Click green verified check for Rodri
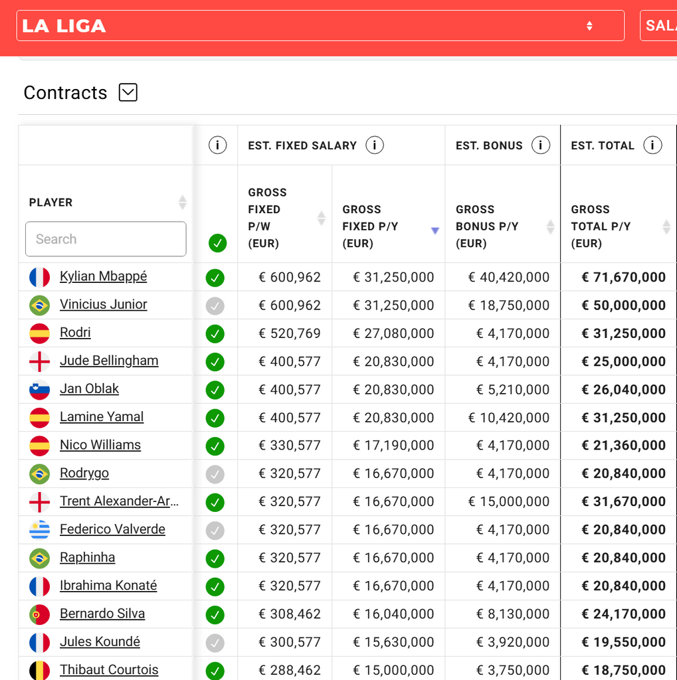Viewport: 677px width, 680px height. point(215,334)
